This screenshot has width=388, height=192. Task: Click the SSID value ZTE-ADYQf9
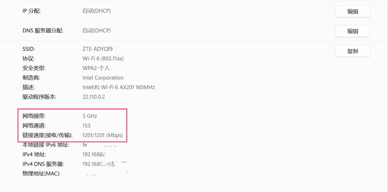[97, 49]
